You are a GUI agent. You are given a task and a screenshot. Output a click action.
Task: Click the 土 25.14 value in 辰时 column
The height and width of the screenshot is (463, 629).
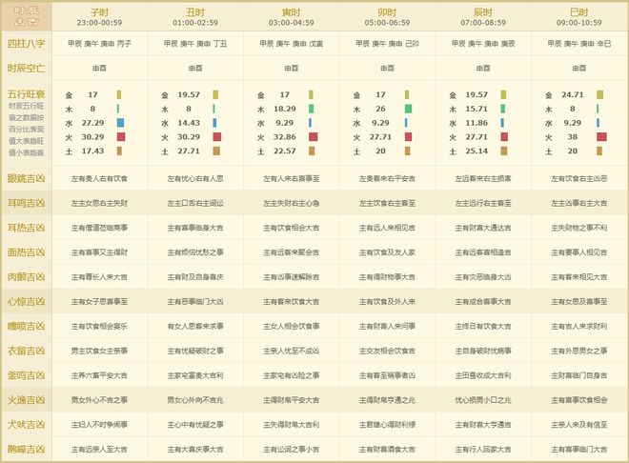click(x=477, y=151)
